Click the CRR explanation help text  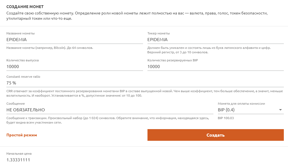pos(144,93)
